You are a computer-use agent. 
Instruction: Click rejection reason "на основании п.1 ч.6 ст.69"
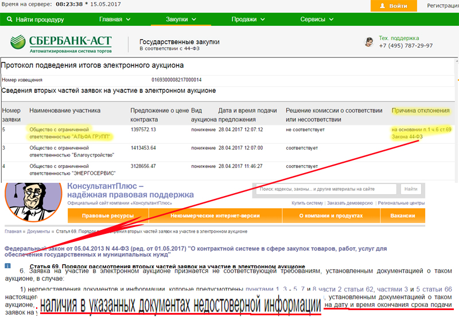(x=422, y=130)
